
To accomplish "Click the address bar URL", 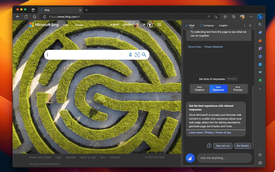I will pyautogui.click(x=65, y=17).
